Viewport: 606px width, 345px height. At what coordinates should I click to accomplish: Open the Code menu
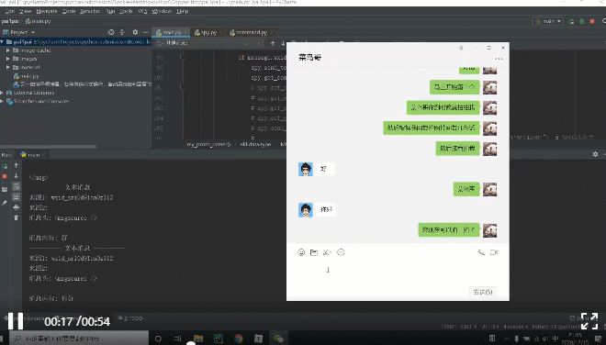[69, 11]
